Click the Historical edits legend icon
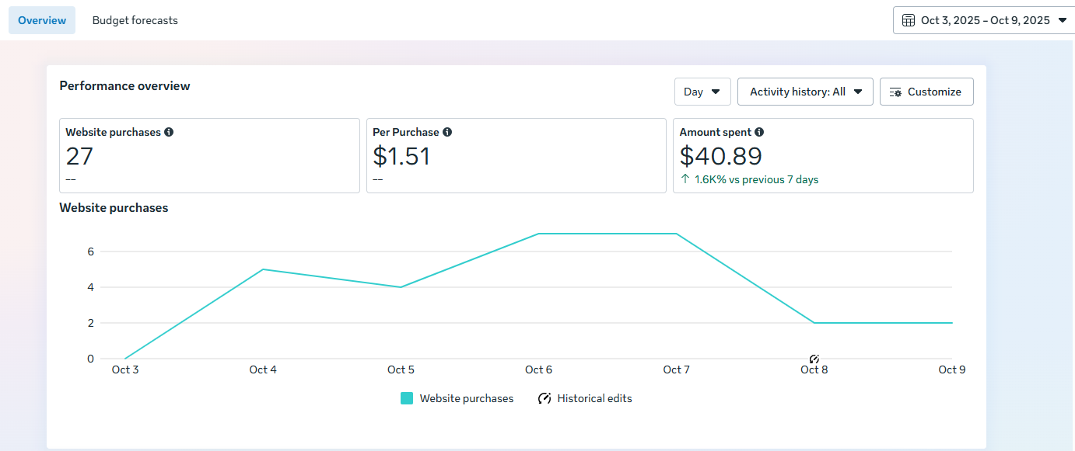Screen dimensions: 1075x451 (x=545, y=398)
